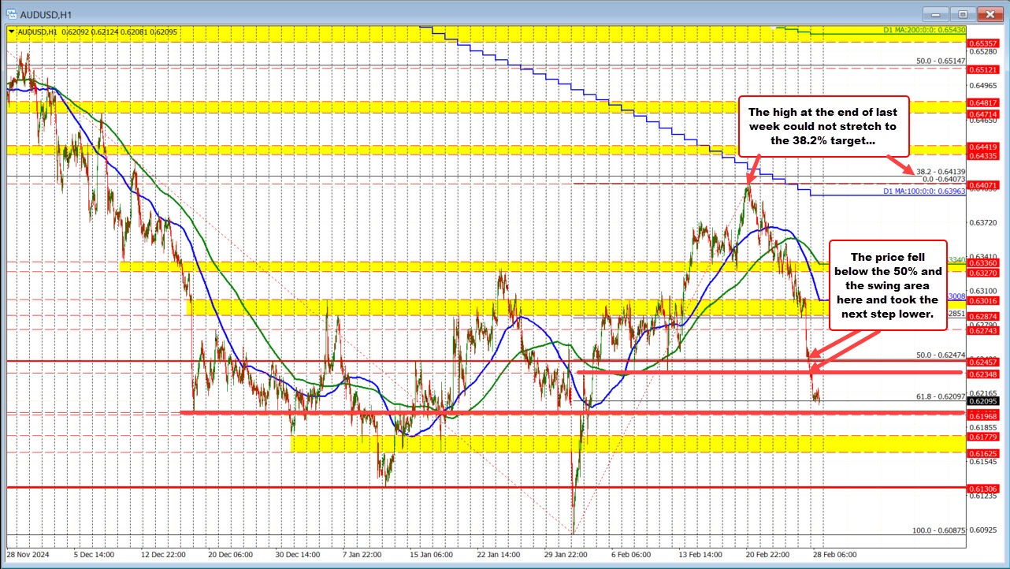Viewport: 1010px width, 569px height.
Task: Click the red 0.64714 price tag
Action: pyautogui.click(x=984, y=114)
